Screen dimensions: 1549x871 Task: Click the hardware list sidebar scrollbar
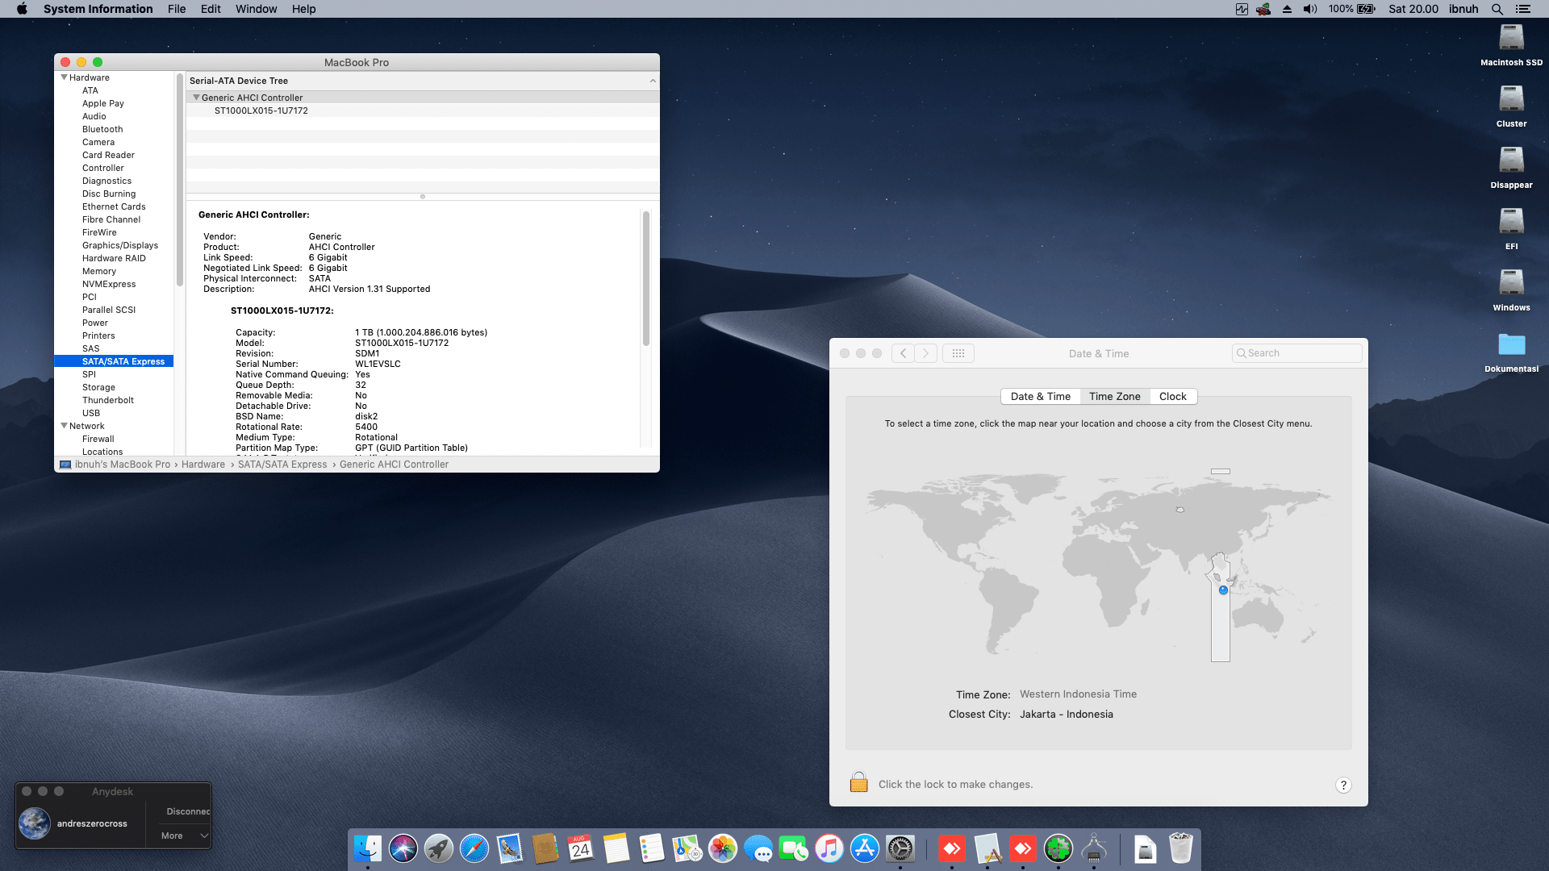pyautogui.click(x=179, y=180)
